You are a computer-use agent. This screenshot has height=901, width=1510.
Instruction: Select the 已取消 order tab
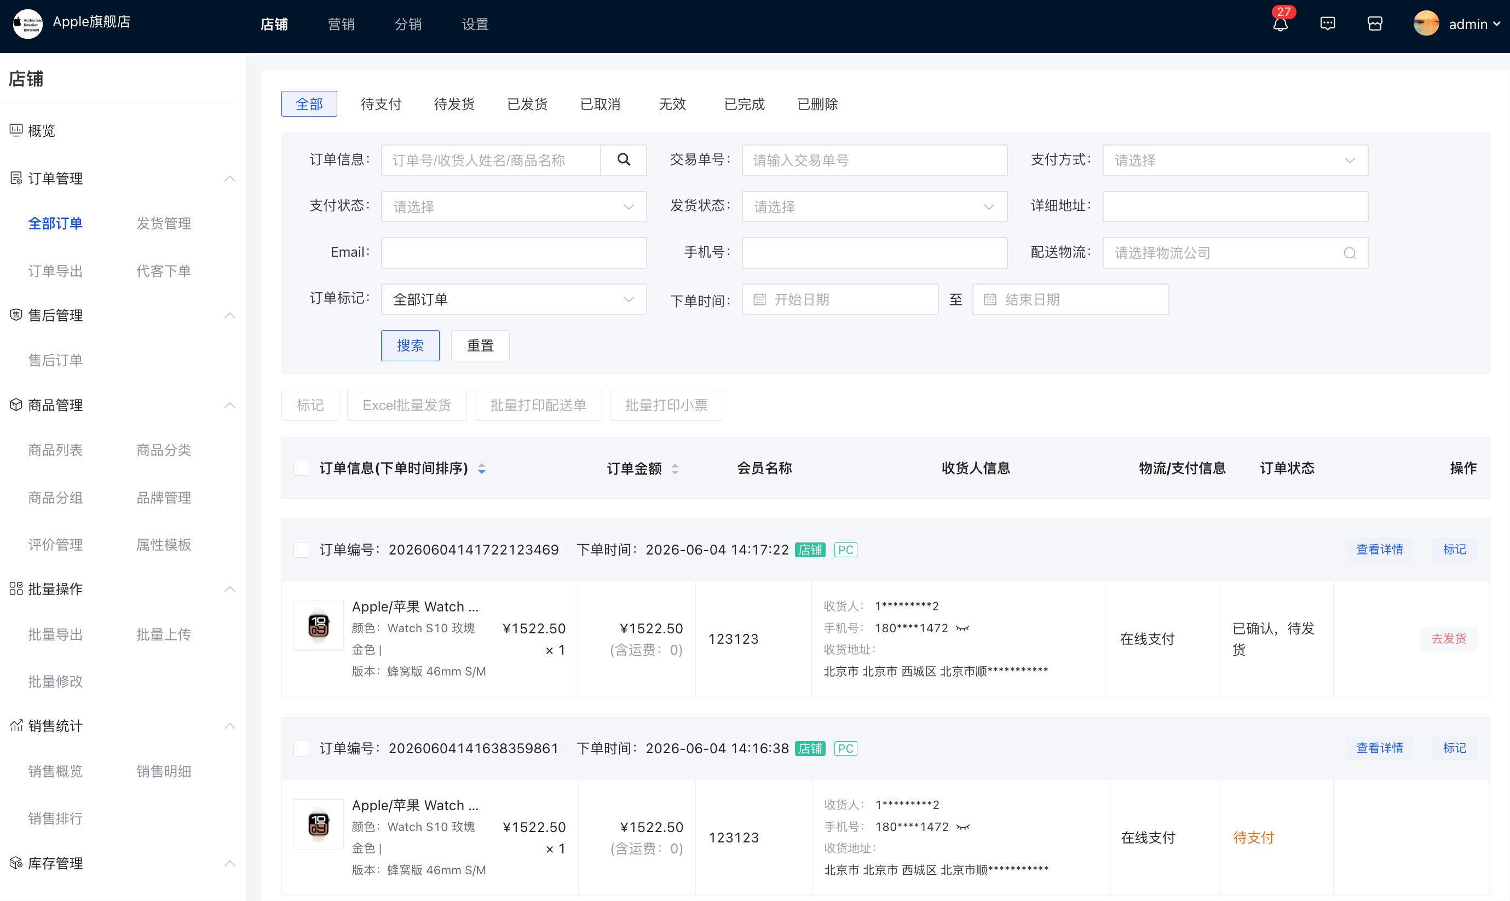click(600, 104)
